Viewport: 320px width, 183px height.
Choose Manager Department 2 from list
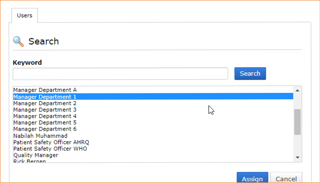point(153,103)
